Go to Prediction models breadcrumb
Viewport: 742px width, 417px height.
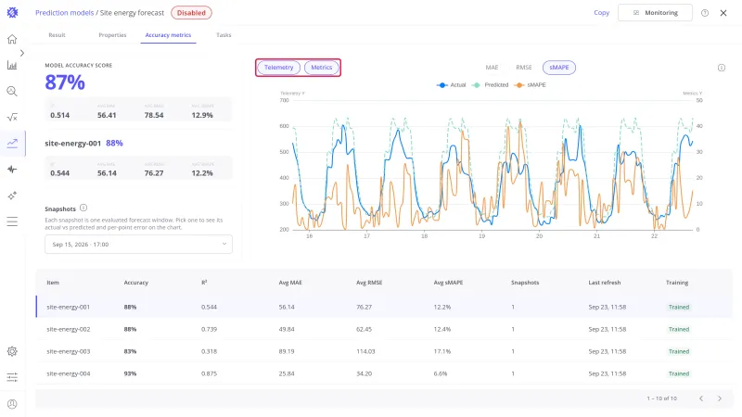click(x=64, y=13)
